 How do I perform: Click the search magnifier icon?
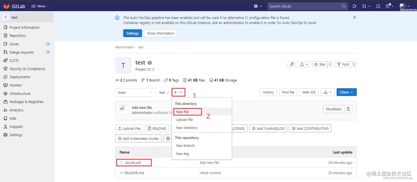344,6
